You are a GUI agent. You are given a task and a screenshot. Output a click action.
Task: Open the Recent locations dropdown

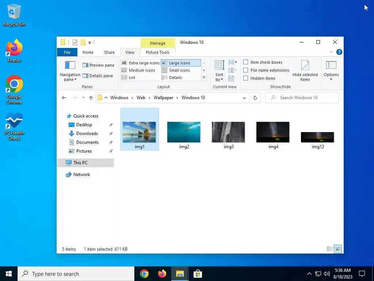tap(83, 97)
